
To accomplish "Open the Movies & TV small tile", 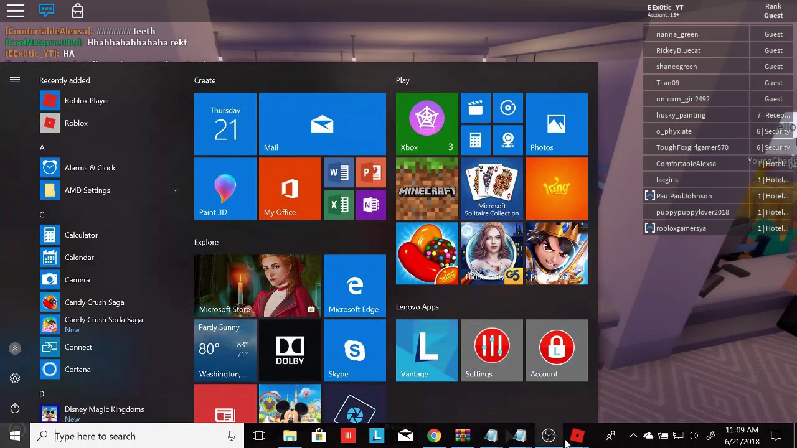I will [x=476, y=108].
